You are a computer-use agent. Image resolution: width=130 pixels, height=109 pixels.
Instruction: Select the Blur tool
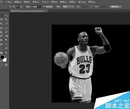1,40
